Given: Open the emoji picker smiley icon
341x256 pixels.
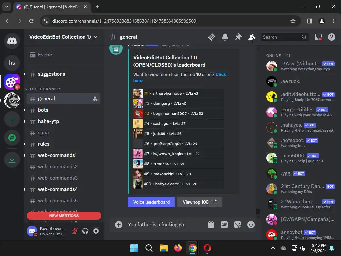Looking at the screenshot, I should coord(251,225).
